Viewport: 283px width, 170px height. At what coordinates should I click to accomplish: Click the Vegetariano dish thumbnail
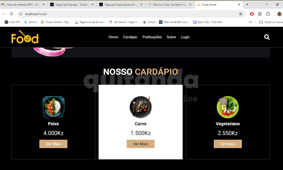(228, 107)
